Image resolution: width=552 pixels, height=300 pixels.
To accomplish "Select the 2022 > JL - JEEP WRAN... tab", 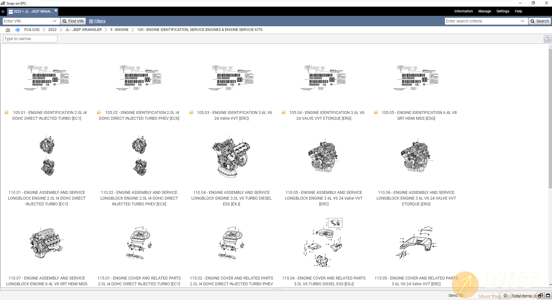I will tap(33, 12).
